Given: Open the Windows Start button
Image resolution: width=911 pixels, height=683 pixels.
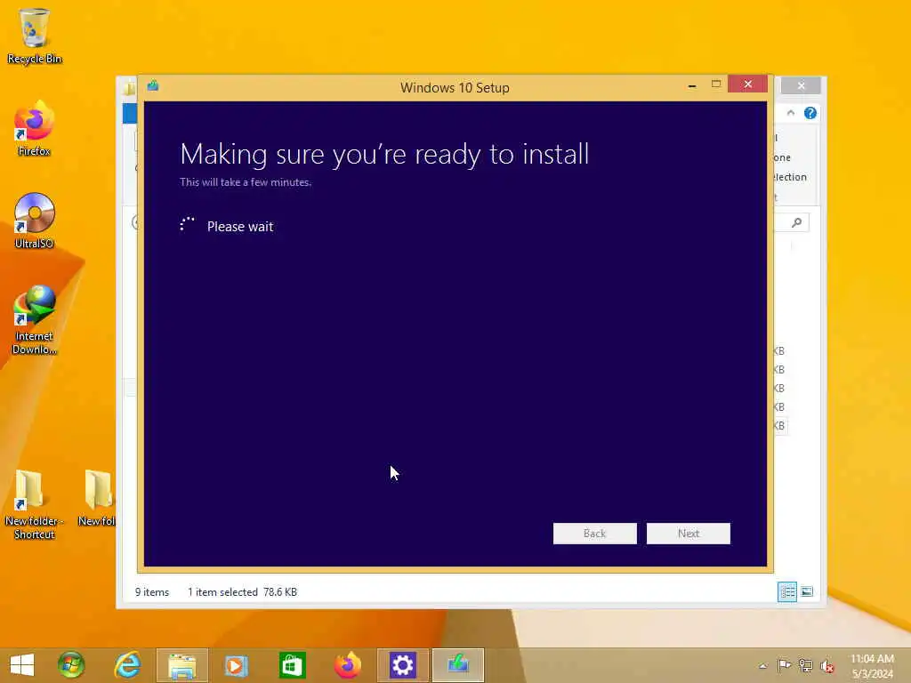Looking at the screenshot, I should point(22,665).
